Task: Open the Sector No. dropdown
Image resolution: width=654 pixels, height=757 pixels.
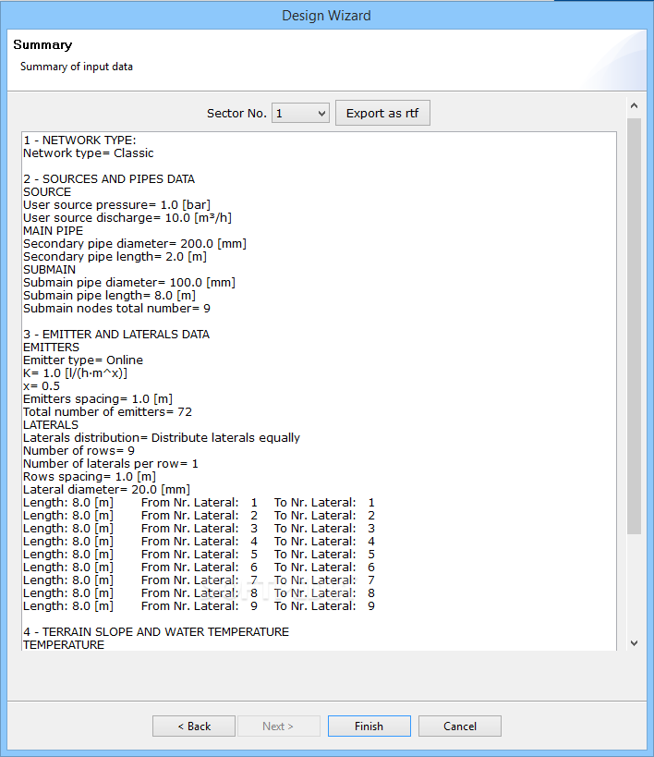Action: 300,114
